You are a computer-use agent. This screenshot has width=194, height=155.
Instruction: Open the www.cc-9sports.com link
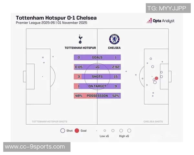35,147
